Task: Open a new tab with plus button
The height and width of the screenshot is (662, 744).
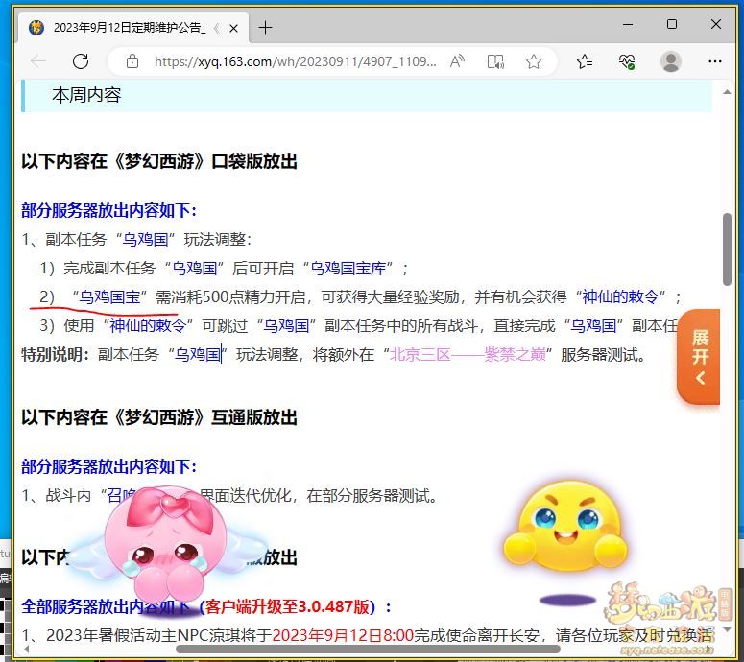Action: tap(266, 27)
